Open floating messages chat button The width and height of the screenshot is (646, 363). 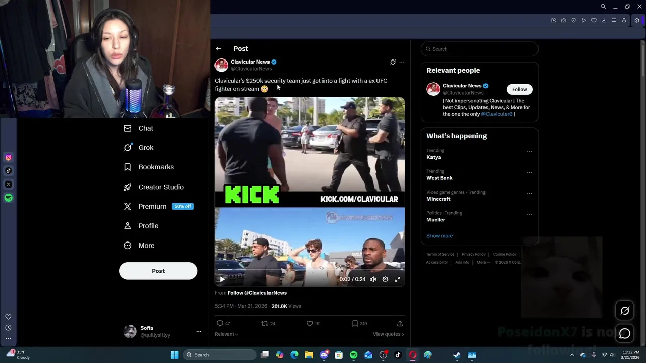pos(625,333)
